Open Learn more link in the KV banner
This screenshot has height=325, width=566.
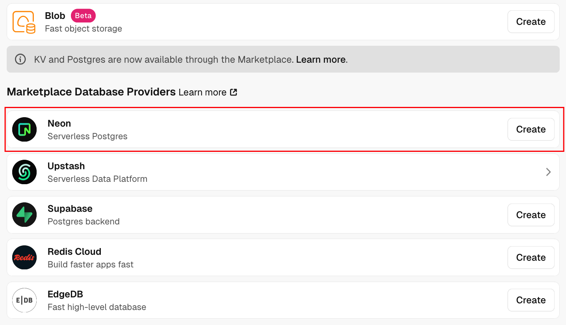pyautogui.click(x=321, y=60)
